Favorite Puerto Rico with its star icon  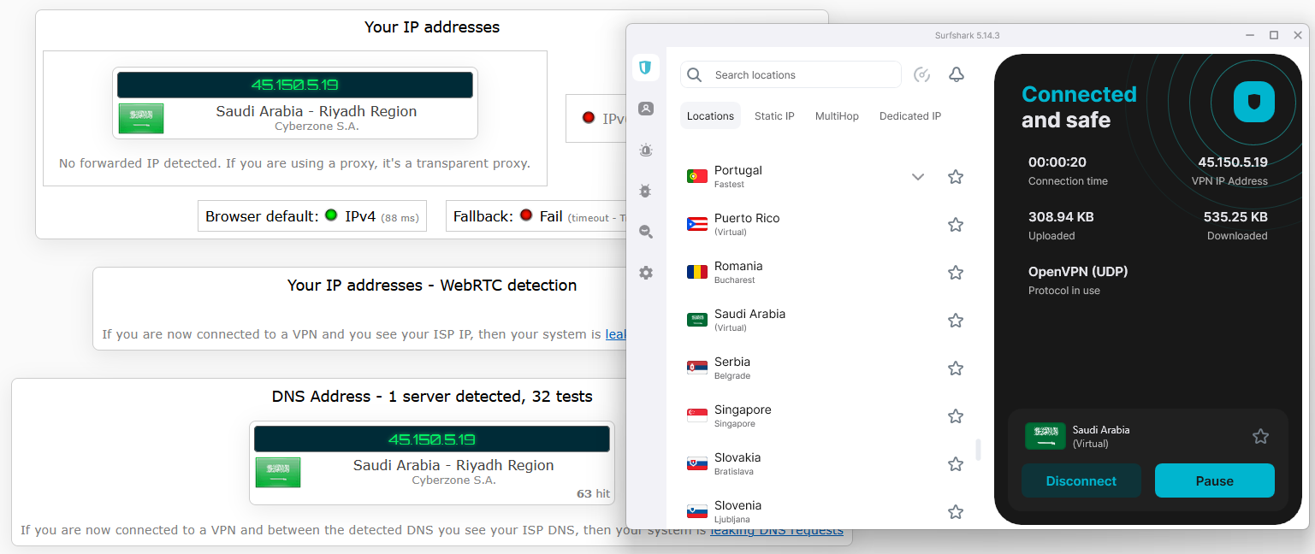click(956, 225)
